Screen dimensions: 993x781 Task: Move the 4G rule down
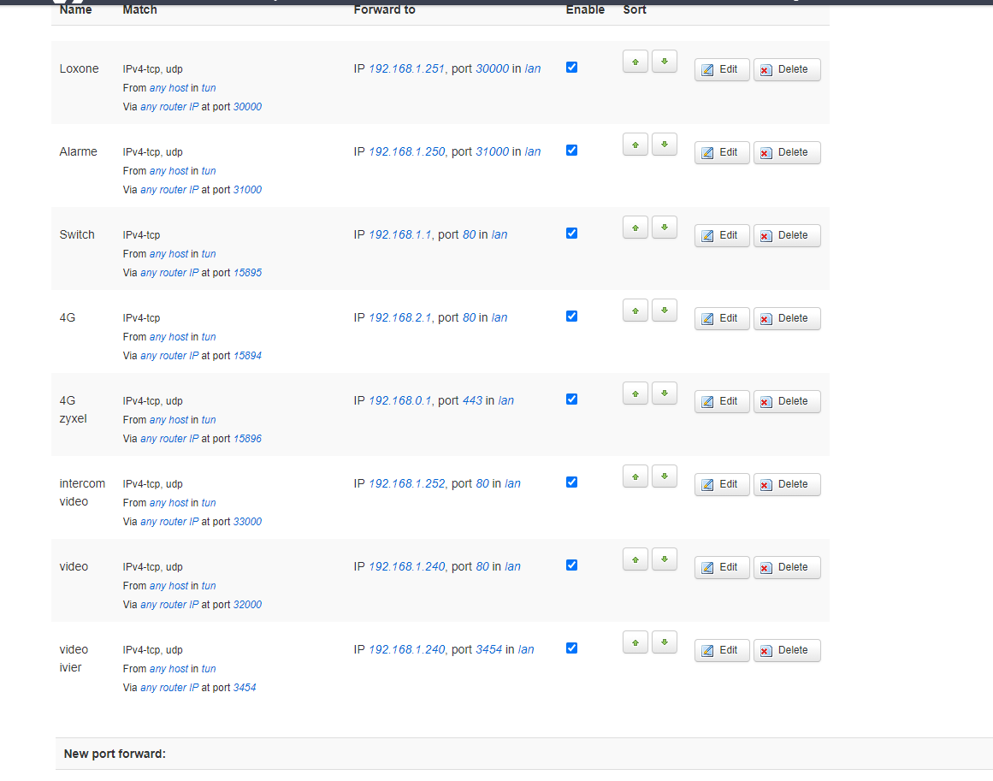point(664,311)
